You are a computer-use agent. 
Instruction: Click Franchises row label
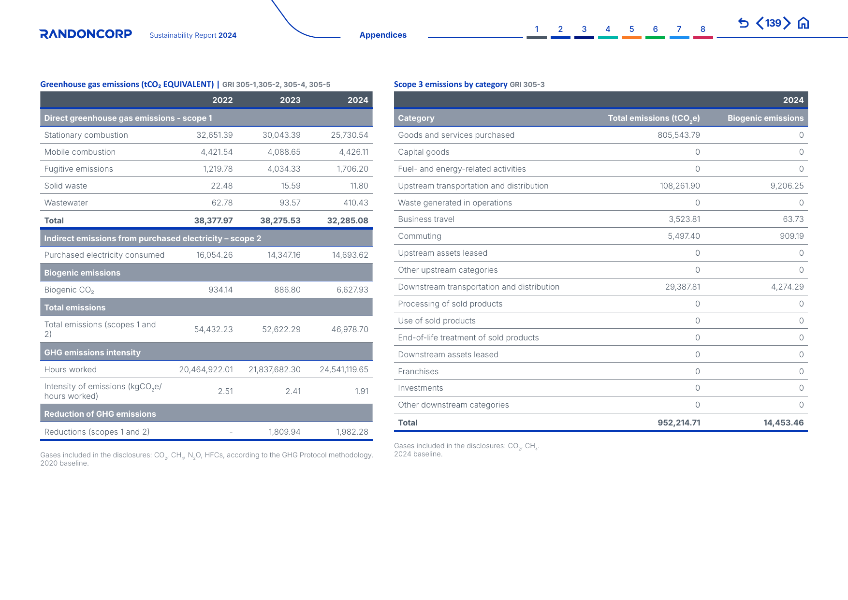[x=418, y=371]
